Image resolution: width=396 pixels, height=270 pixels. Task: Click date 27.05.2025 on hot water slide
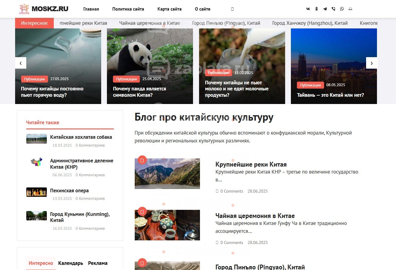tap(60, 79)
